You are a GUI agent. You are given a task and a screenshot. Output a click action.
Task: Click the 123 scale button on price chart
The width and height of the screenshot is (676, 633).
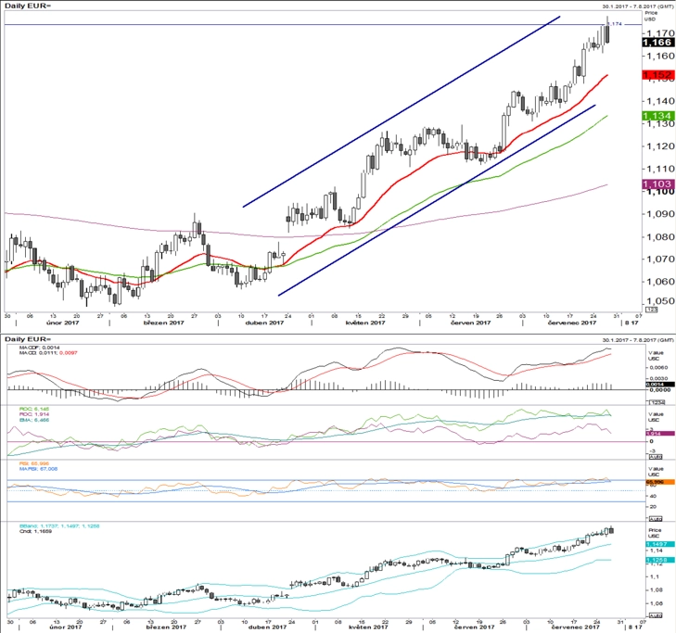651,310
